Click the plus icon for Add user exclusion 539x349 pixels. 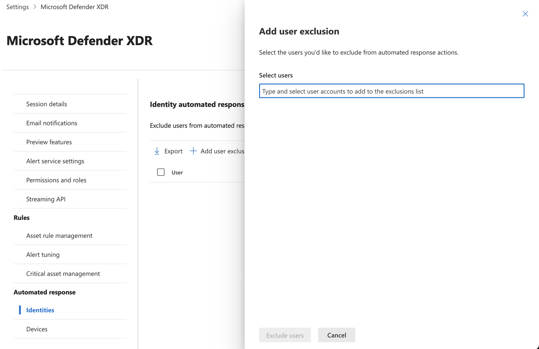point(193,151)
